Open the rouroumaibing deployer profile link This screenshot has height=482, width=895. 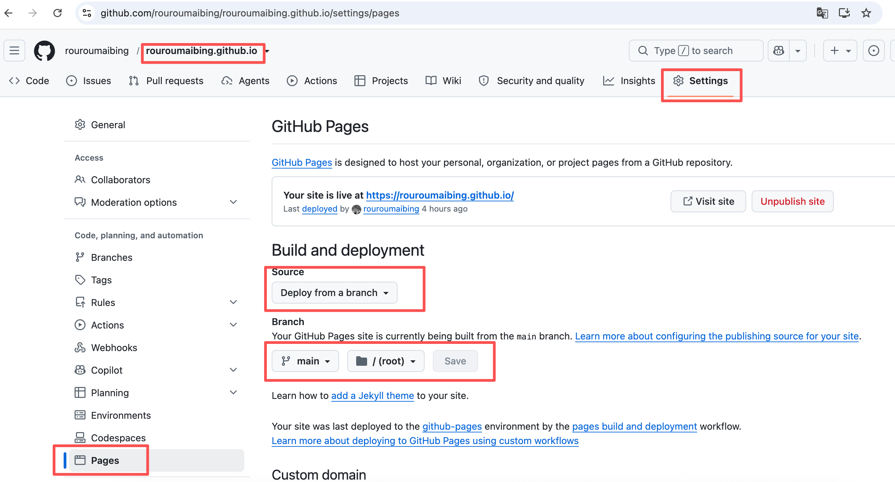(391, 209)
